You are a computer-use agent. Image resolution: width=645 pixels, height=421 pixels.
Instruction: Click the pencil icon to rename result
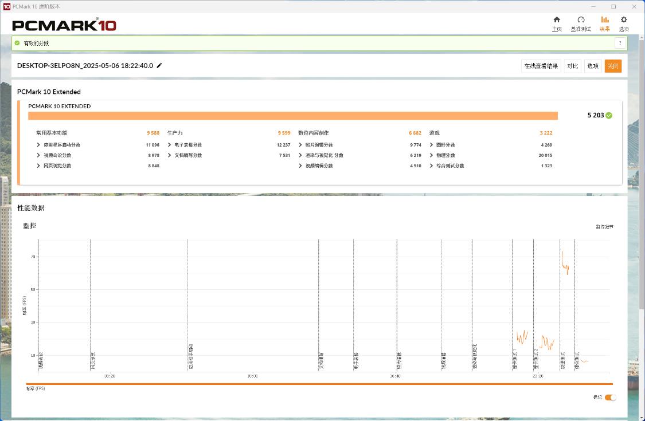(159, 65)
